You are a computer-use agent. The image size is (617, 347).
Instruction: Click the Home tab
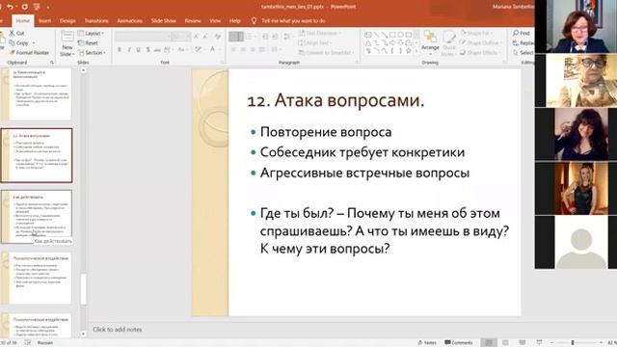click(x=22, y=21)
